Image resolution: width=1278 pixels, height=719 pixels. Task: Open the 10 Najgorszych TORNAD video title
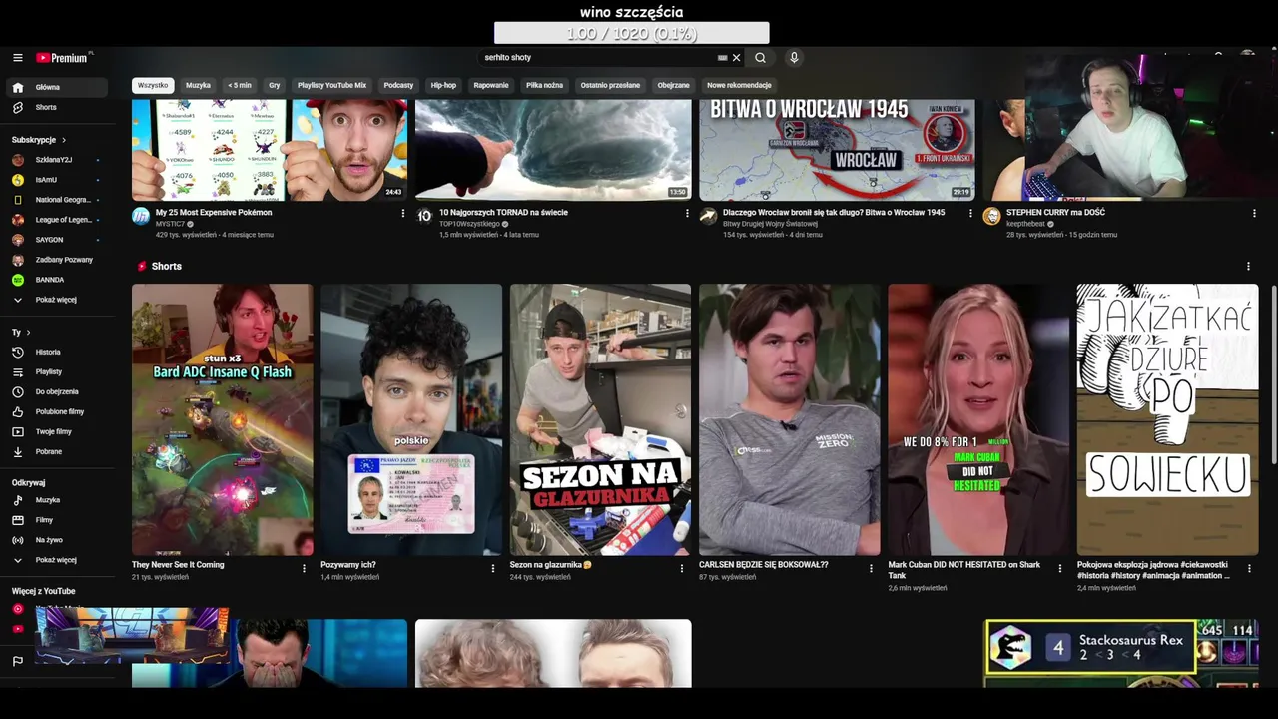click(503, 213)
